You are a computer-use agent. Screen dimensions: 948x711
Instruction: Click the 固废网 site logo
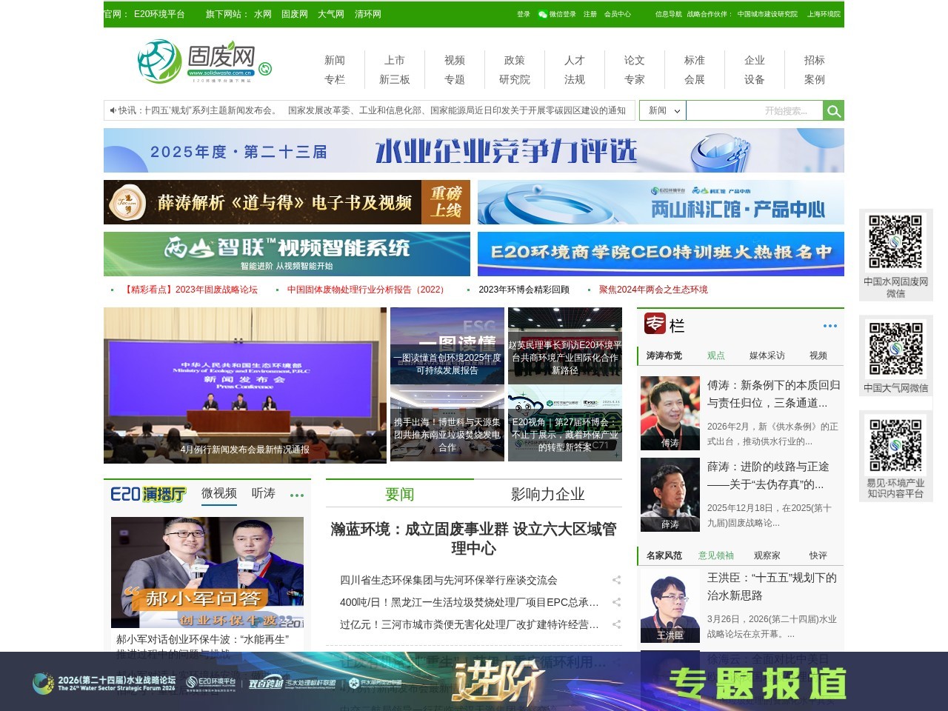[x=197, y=61]
